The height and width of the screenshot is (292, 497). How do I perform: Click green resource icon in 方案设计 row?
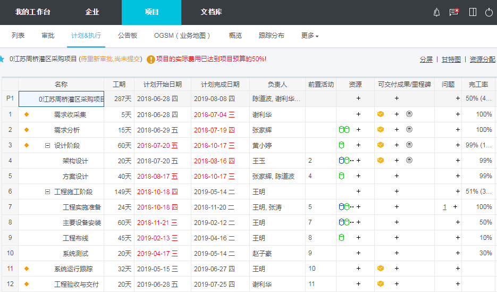pos(341,176)
